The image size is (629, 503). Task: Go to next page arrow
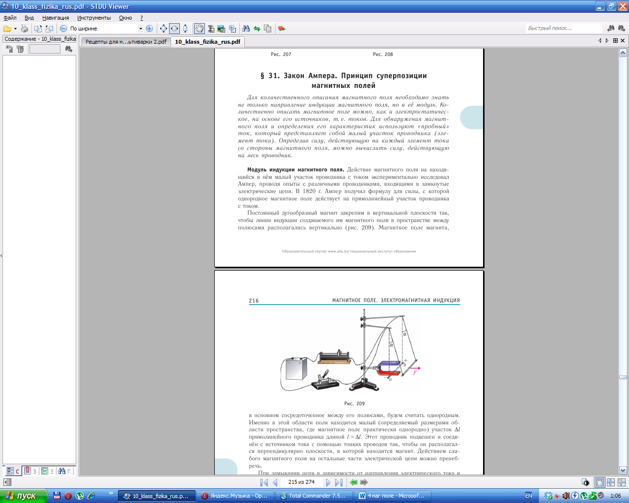328,482
